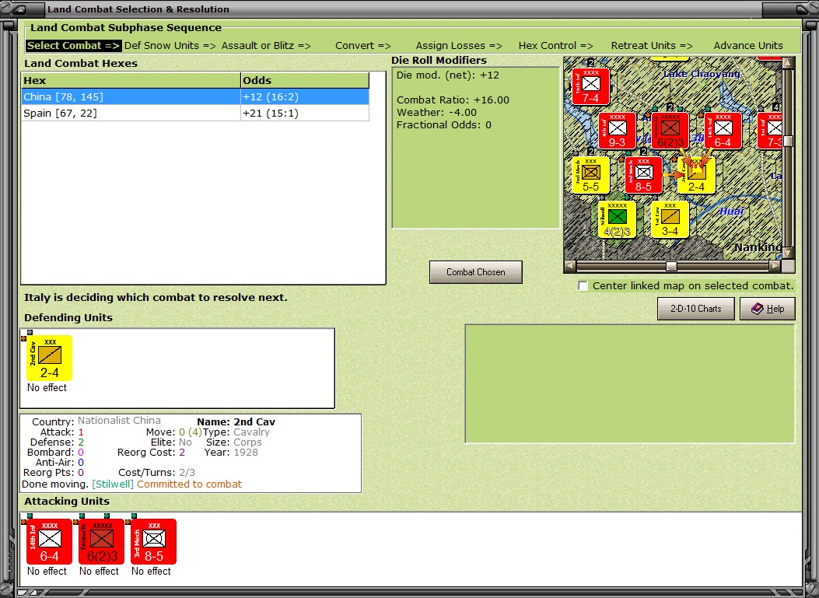Image resolution: width=819 pixels, height=598 pixels.
Task: Click the Def Snow Units subphase label
Action: (170, 45)
